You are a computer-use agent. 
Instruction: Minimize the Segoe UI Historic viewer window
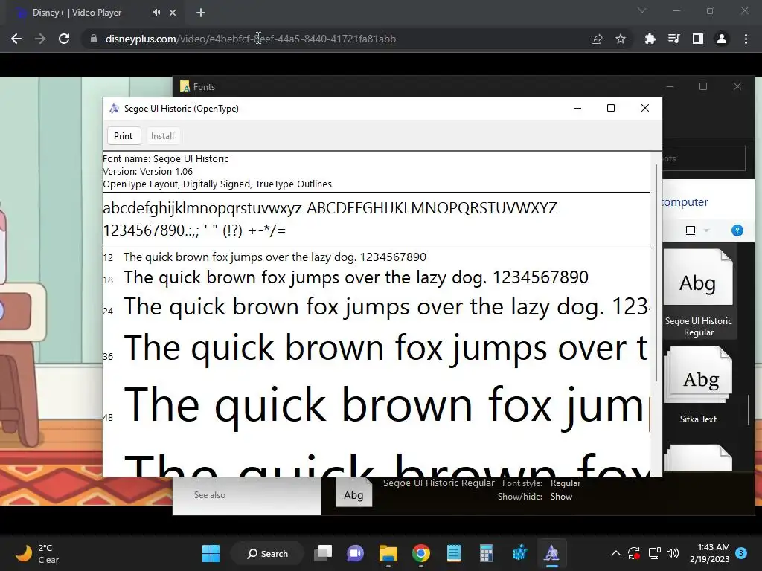tap(577, 109)
